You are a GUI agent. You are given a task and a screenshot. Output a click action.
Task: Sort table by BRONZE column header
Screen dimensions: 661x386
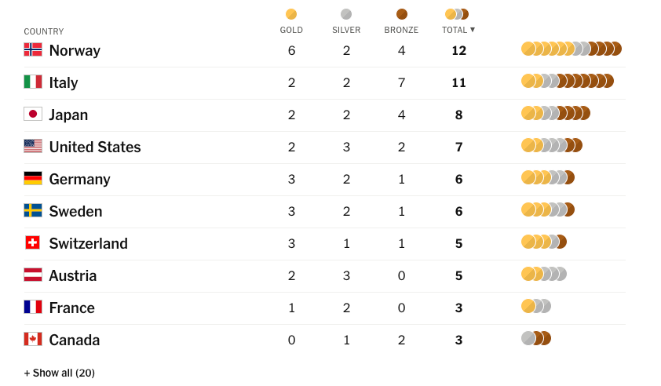[401, 30]
